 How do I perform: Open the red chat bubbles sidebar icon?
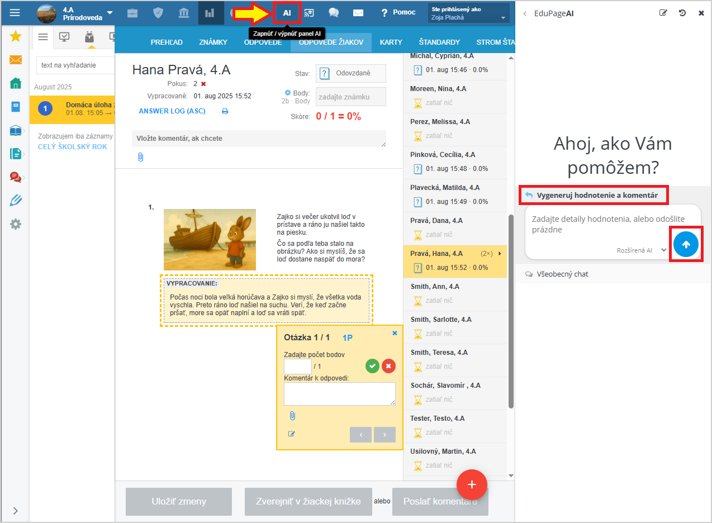click(x=16, y=177)
